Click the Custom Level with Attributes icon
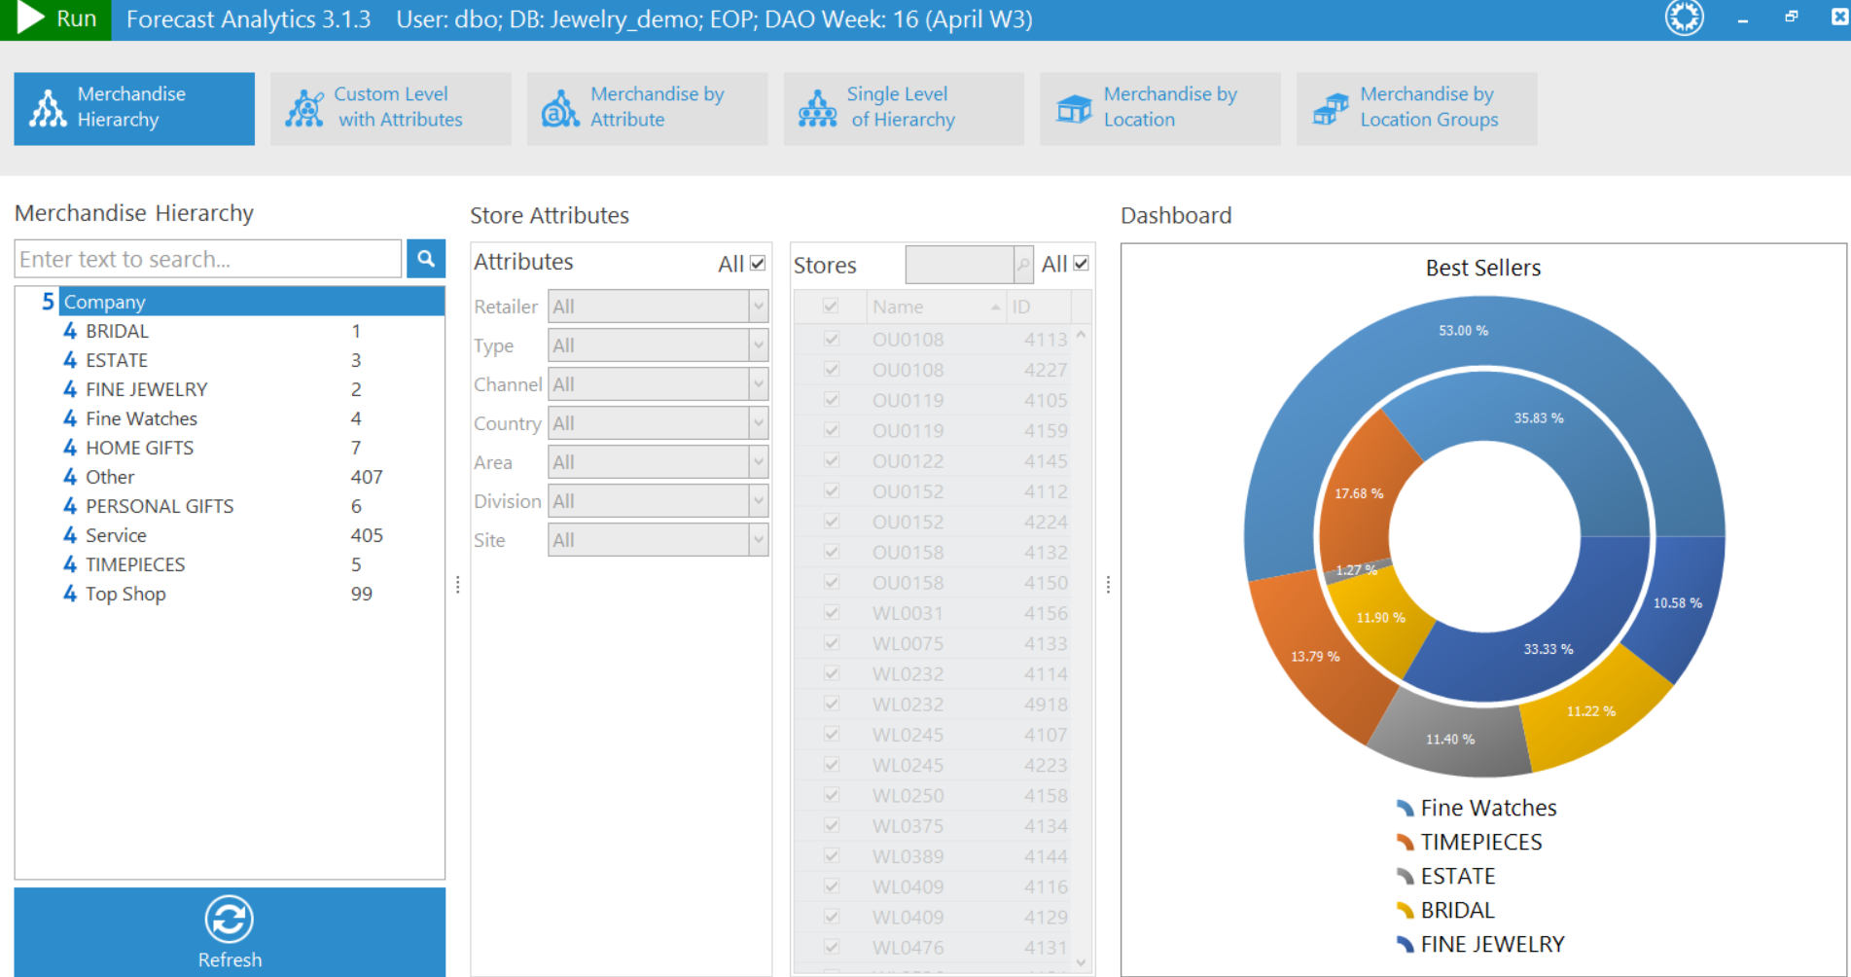Screen dimensions: 1851x977 coord(304,108)
